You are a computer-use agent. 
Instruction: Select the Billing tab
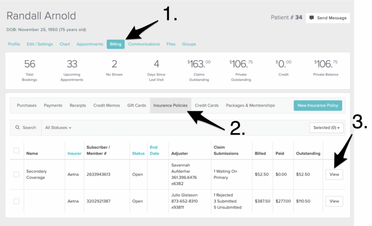(116, 44)
